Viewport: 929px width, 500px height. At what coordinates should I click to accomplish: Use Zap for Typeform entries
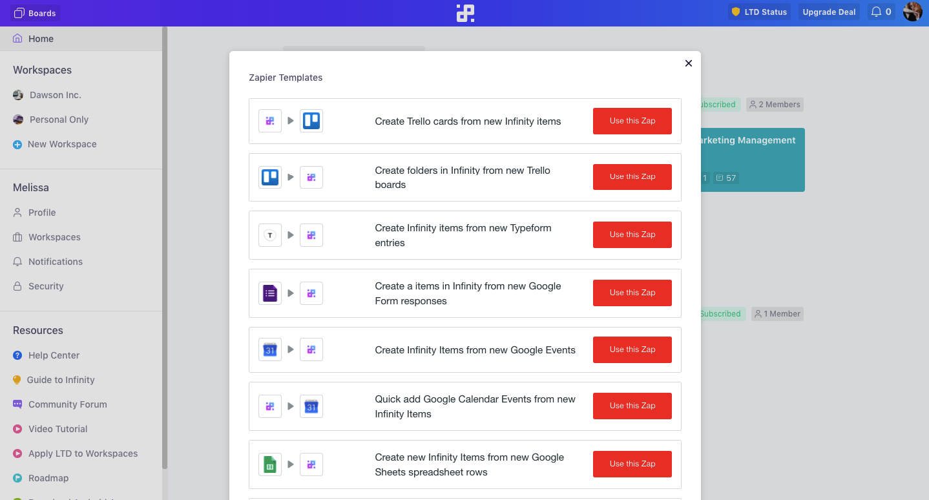click(x=632, y=234)
